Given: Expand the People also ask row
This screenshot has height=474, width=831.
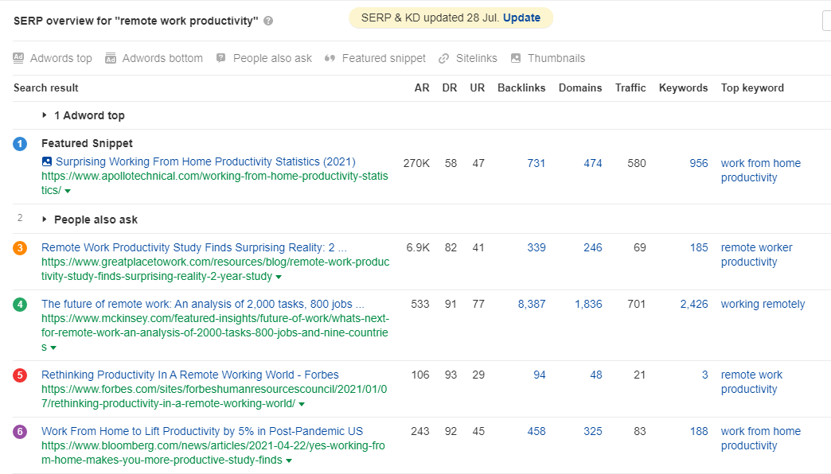Looking at the screenshot, I should tap(45, 220).
